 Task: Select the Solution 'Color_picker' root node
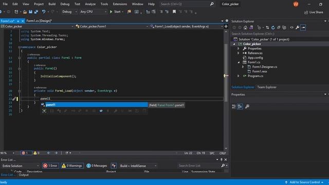pos(264,40)
